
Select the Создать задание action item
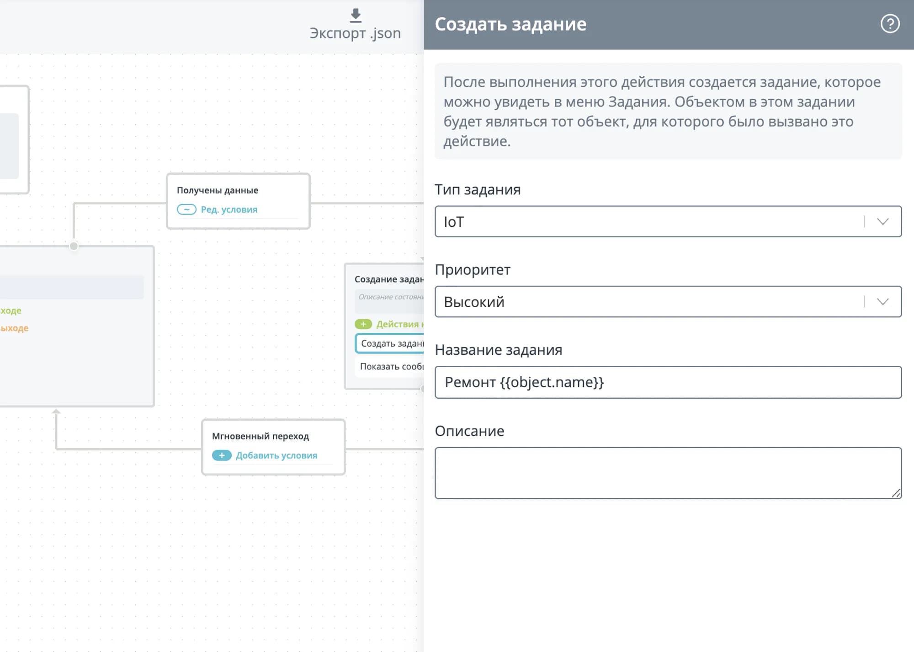391,343
